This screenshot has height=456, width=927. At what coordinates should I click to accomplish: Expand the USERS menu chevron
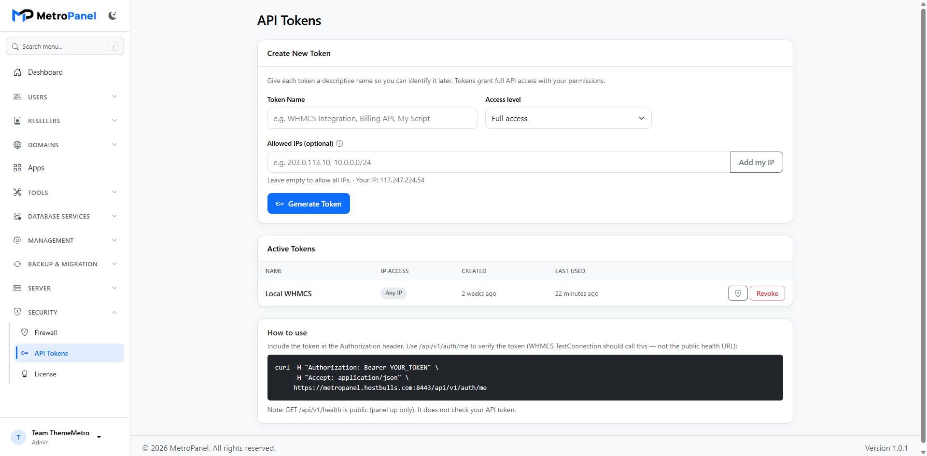[114, 97]
